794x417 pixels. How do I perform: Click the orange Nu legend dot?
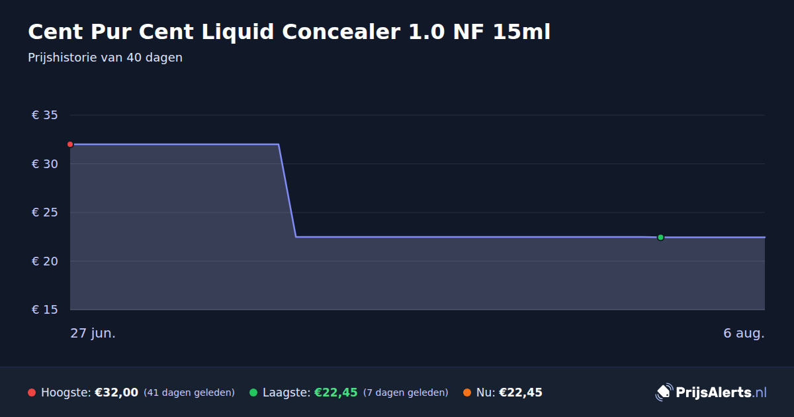pyautogui.click(x=467, y=393)
